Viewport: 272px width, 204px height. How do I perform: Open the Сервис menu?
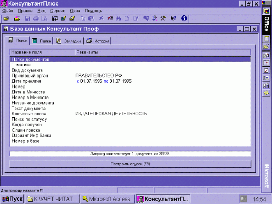pyautogui.click(x=58, y=11)
